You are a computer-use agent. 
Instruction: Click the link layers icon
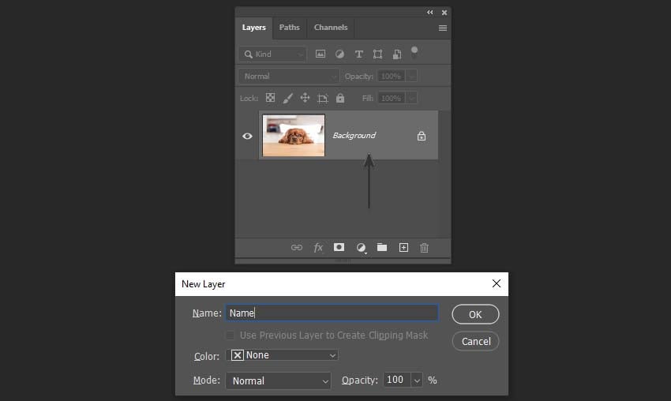pyautogui.click(x=297, y=247)
